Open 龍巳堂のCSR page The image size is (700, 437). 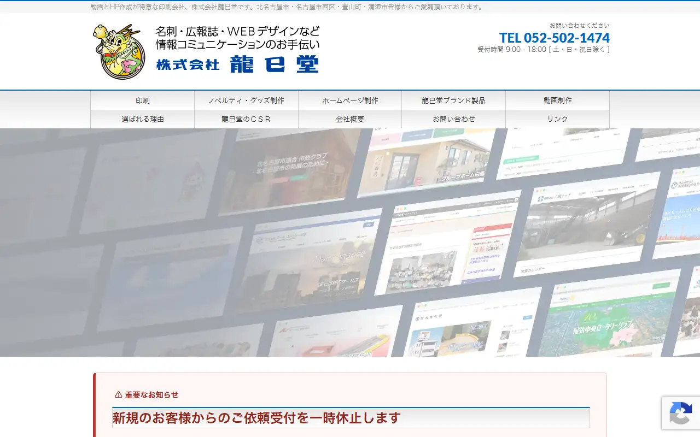pos(246,119)
